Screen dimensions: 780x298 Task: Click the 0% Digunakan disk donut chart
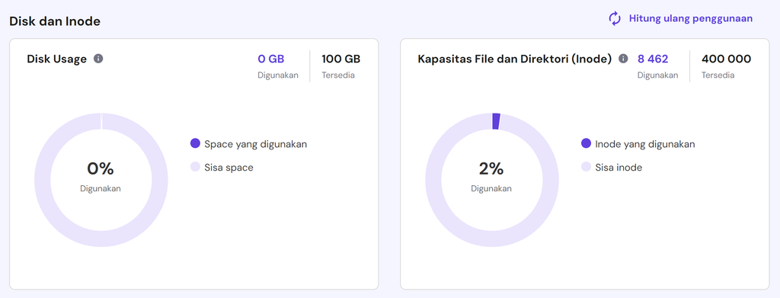pos(101,180)
